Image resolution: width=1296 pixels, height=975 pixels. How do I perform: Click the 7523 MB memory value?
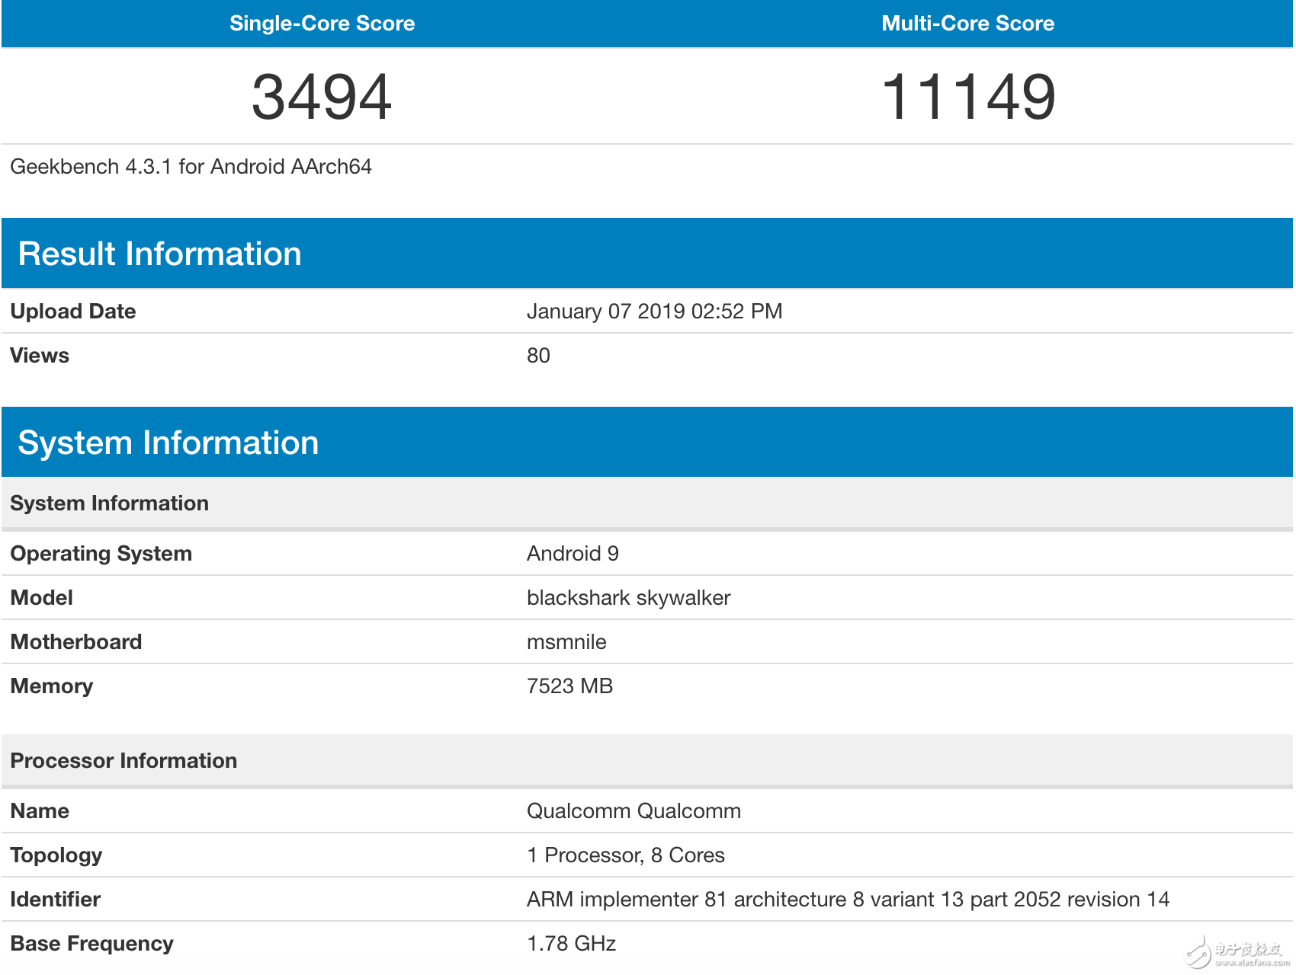(x=569, y=686)
